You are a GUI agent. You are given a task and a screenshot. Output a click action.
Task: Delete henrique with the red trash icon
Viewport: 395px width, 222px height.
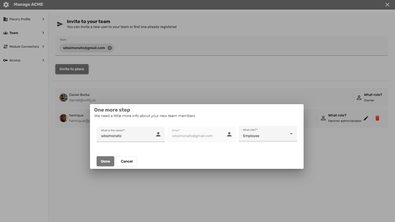pyautogui.click(x=377, y=118)
